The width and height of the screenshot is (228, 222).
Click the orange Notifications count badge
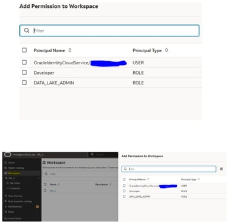pos(37,207)
